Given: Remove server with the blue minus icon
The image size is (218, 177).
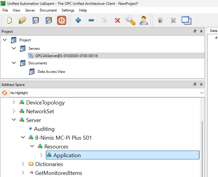Looking at the screenshot, I should pos(91,20).
